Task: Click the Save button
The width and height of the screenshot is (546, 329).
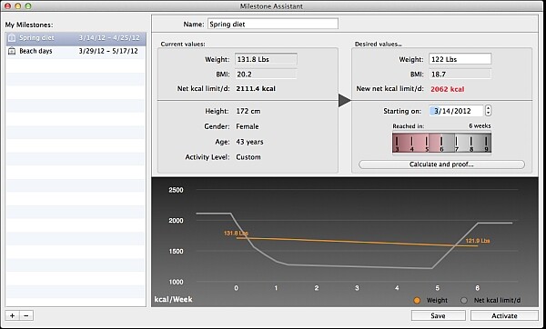Action: (x=438, y=315)
